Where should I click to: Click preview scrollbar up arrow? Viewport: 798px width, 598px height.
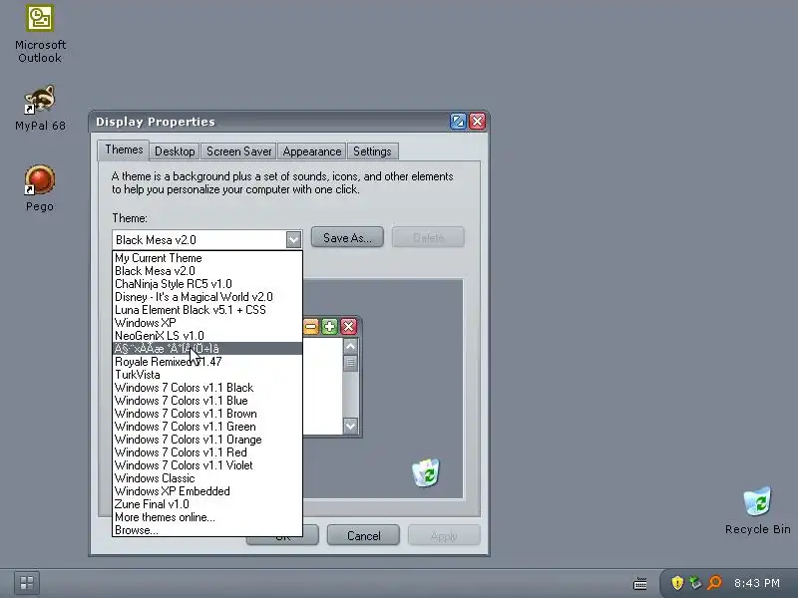point(350,346)
